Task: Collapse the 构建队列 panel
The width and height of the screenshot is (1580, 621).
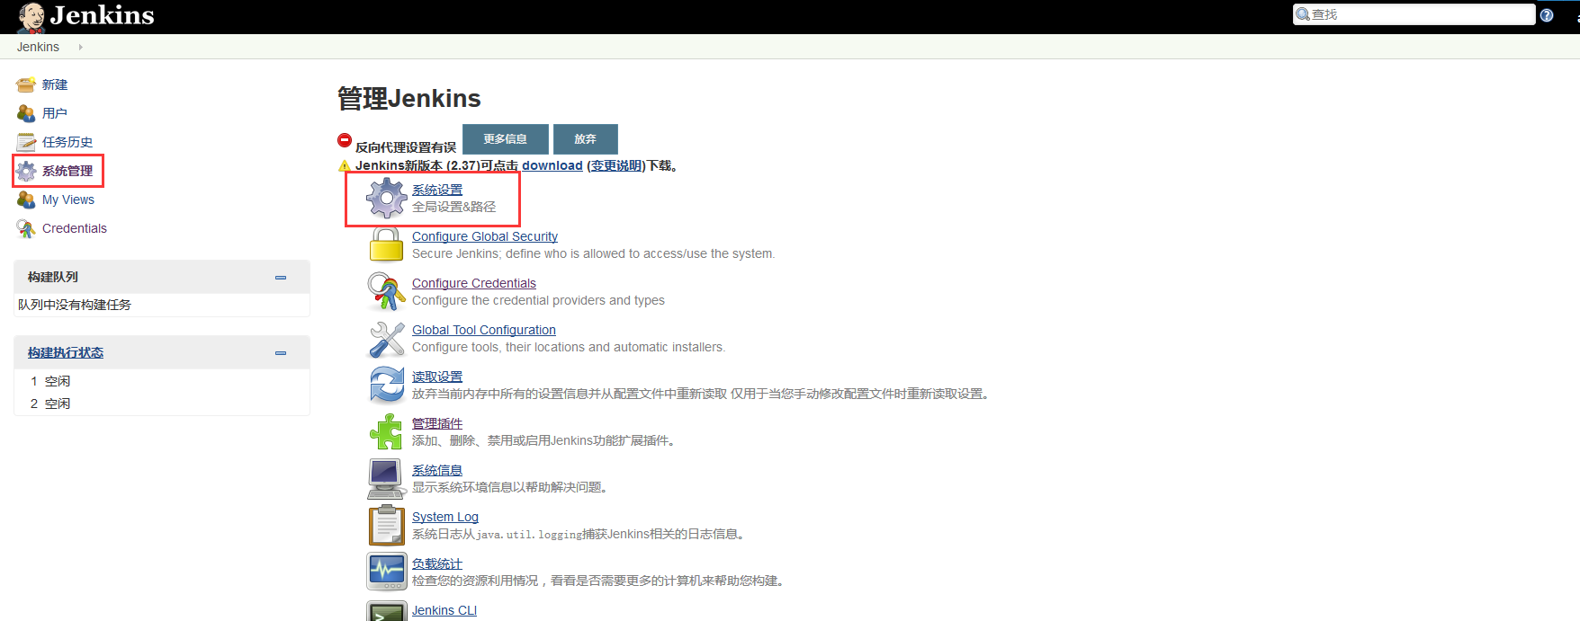Action: tap(281, 278)
